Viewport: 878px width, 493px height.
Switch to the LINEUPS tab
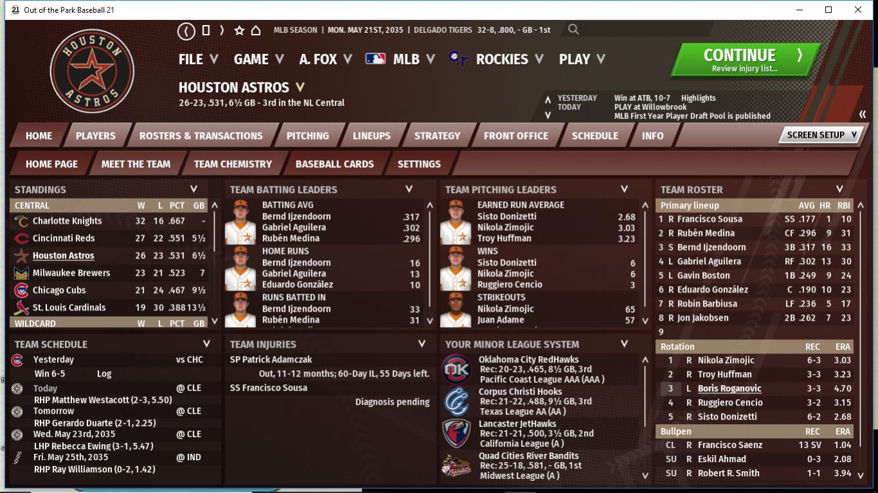[372, 136]
